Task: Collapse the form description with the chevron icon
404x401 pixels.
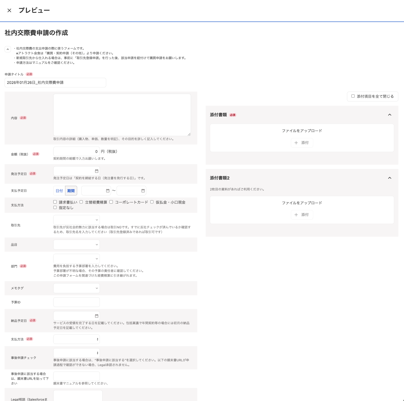Action: point(8,49)
